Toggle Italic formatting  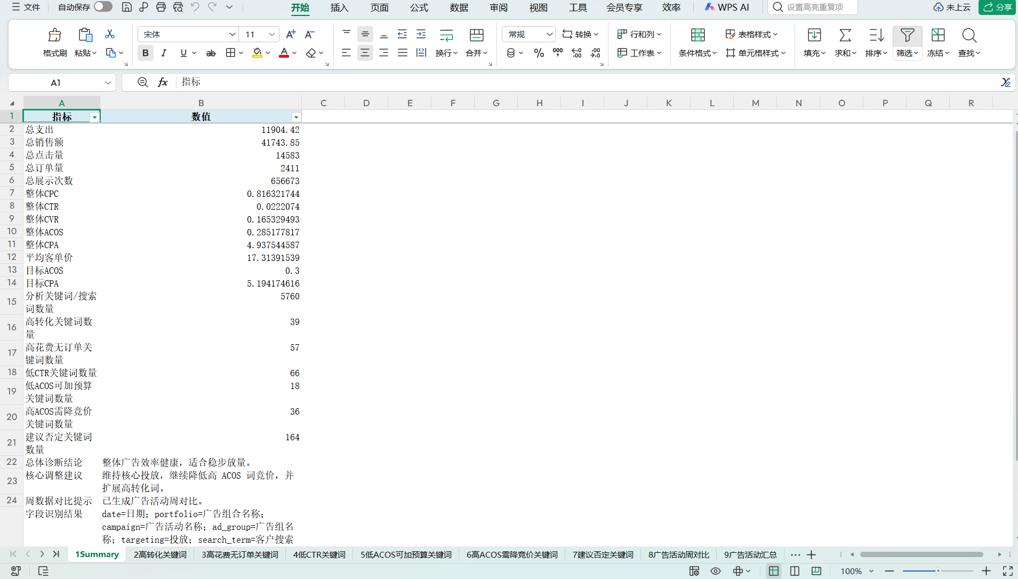click(x=164, y=53)
